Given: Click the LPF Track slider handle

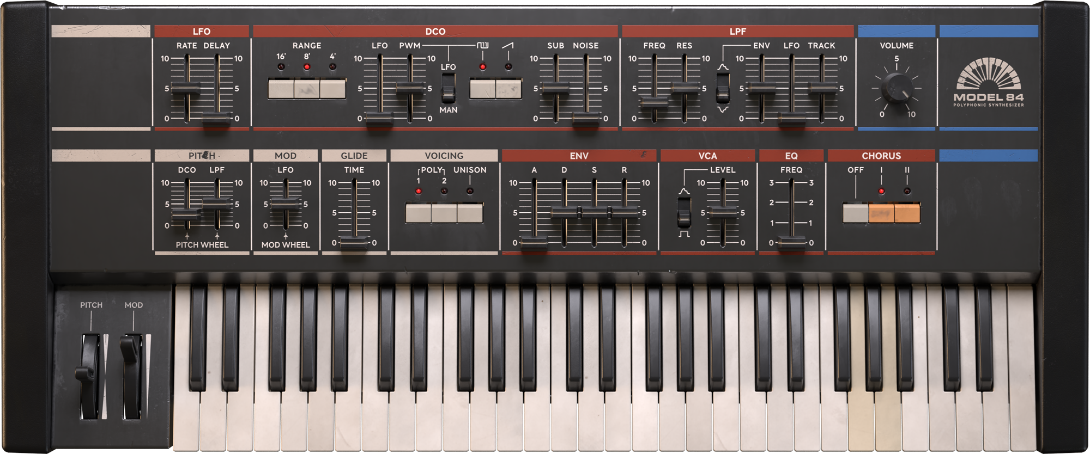Looking at the screenshot, I should coord(822,89).
